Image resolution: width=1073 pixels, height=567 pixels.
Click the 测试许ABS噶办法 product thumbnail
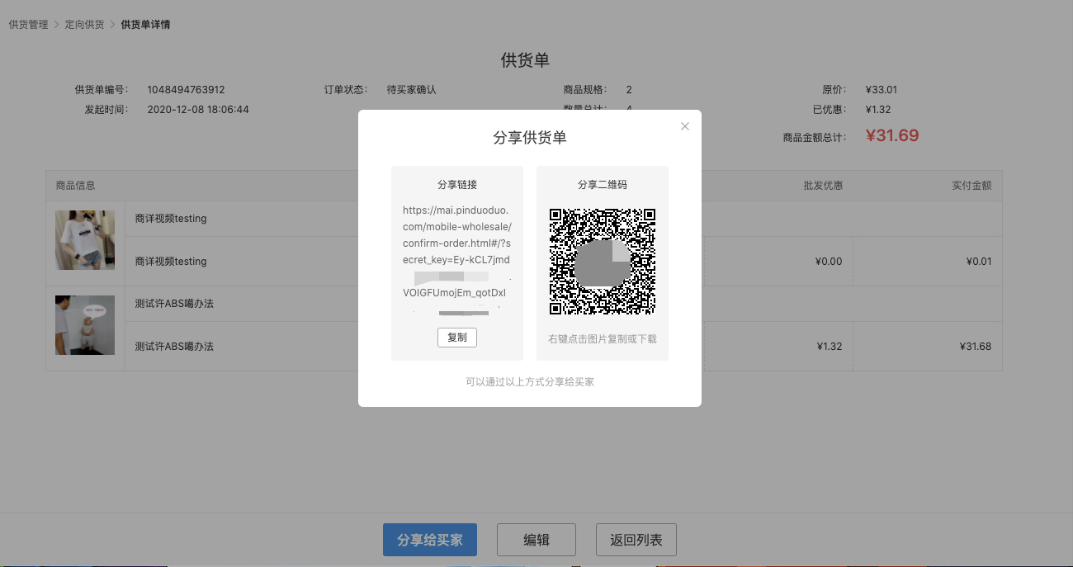(x=85, y=325)
